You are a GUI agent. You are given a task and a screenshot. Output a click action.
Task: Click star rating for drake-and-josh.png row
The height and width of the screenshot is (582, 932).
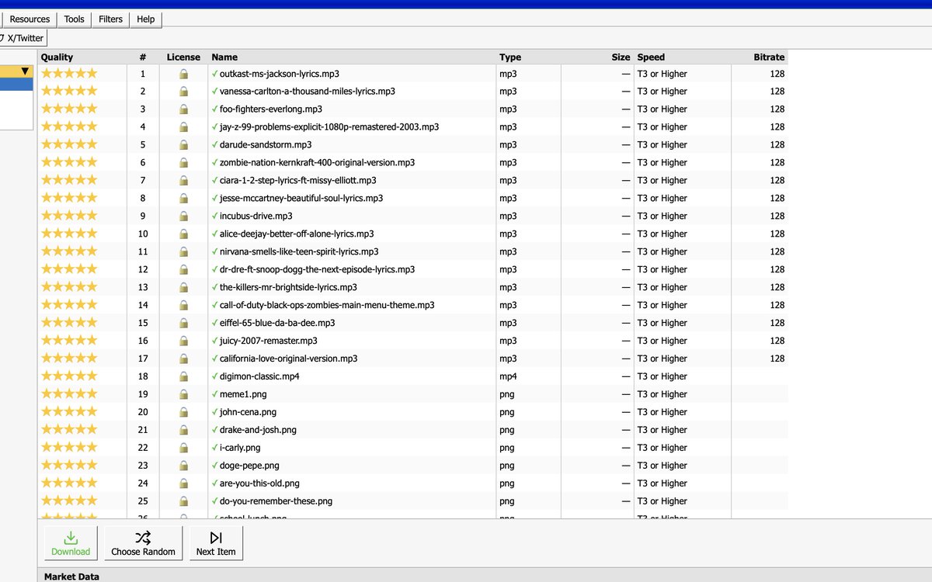pos(69,430)
